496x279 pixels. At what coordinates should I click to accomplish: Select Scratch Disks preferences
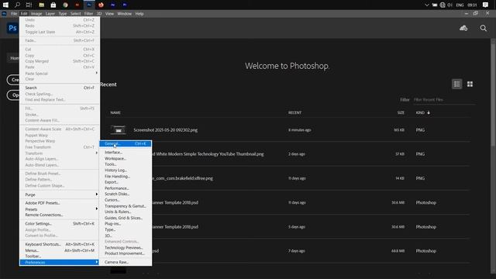point(126,194)
